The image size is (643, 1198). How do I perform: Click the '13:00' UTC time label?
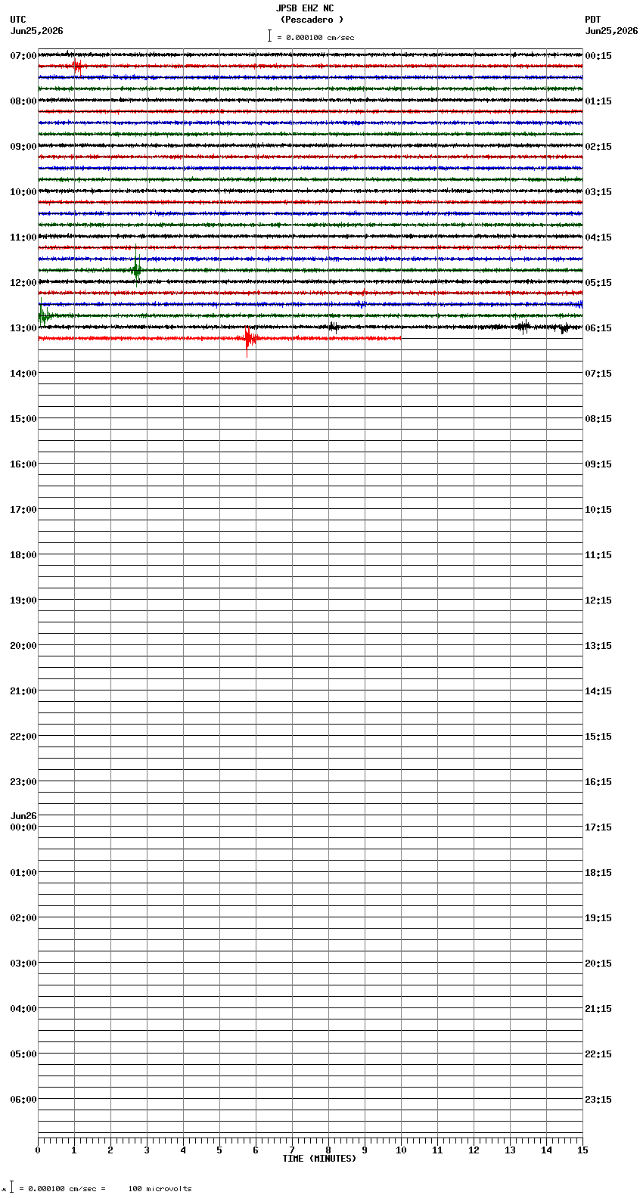23,328
